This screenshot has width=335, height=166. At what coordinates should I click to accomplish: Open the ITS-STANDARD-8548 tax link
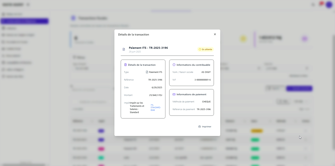(155, 107)
